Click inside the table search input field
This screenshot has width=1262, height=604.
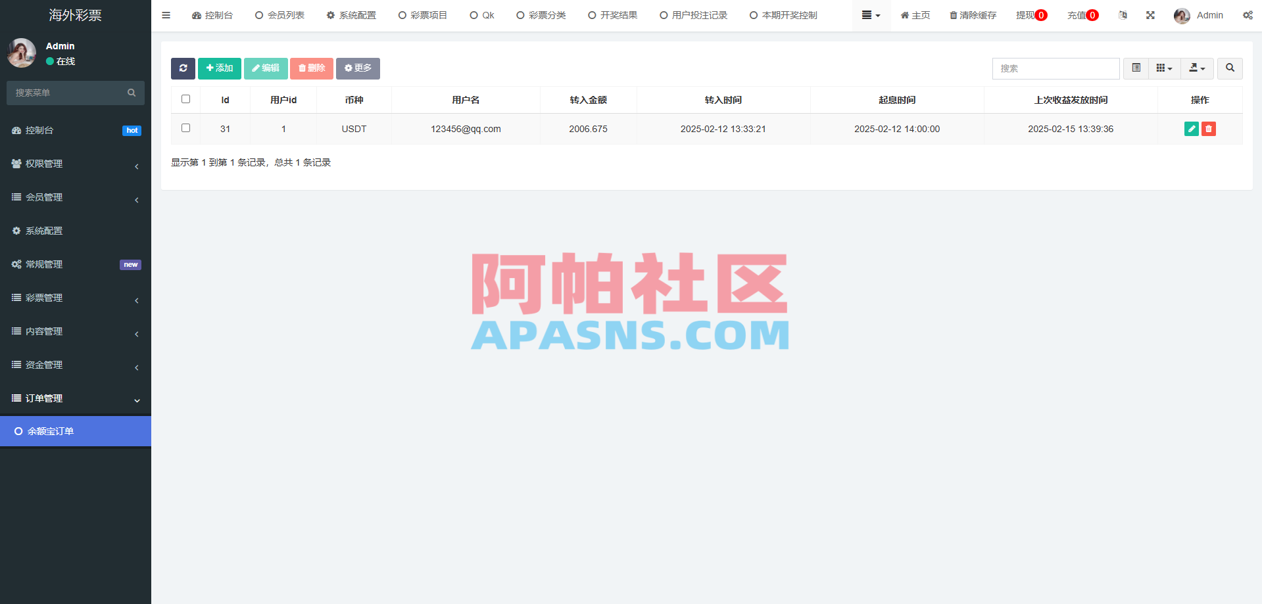1056,68
